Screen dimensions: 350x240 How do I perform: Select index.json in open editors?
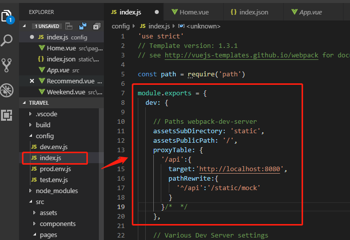click(x=61, y=59)
